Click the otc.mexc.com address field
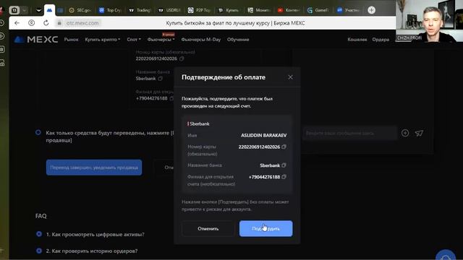463x260 pixels. point(82,23)
